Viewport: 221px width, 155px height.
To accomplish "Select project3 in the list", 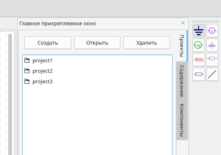I will tap(97, 81).
